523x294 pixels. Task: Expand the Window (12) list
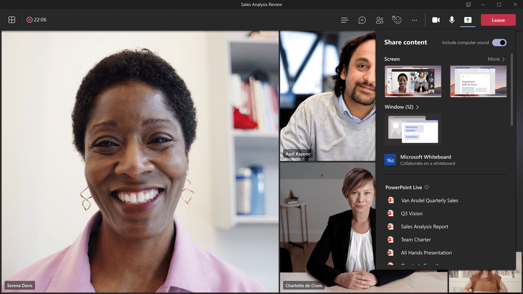(402, 107)
